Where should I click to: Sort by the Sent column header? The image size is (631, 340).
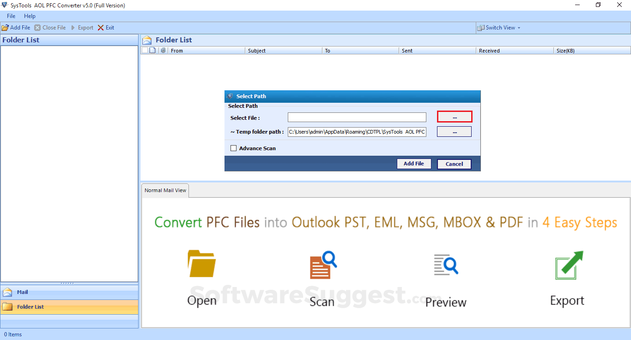click(437, 51)
